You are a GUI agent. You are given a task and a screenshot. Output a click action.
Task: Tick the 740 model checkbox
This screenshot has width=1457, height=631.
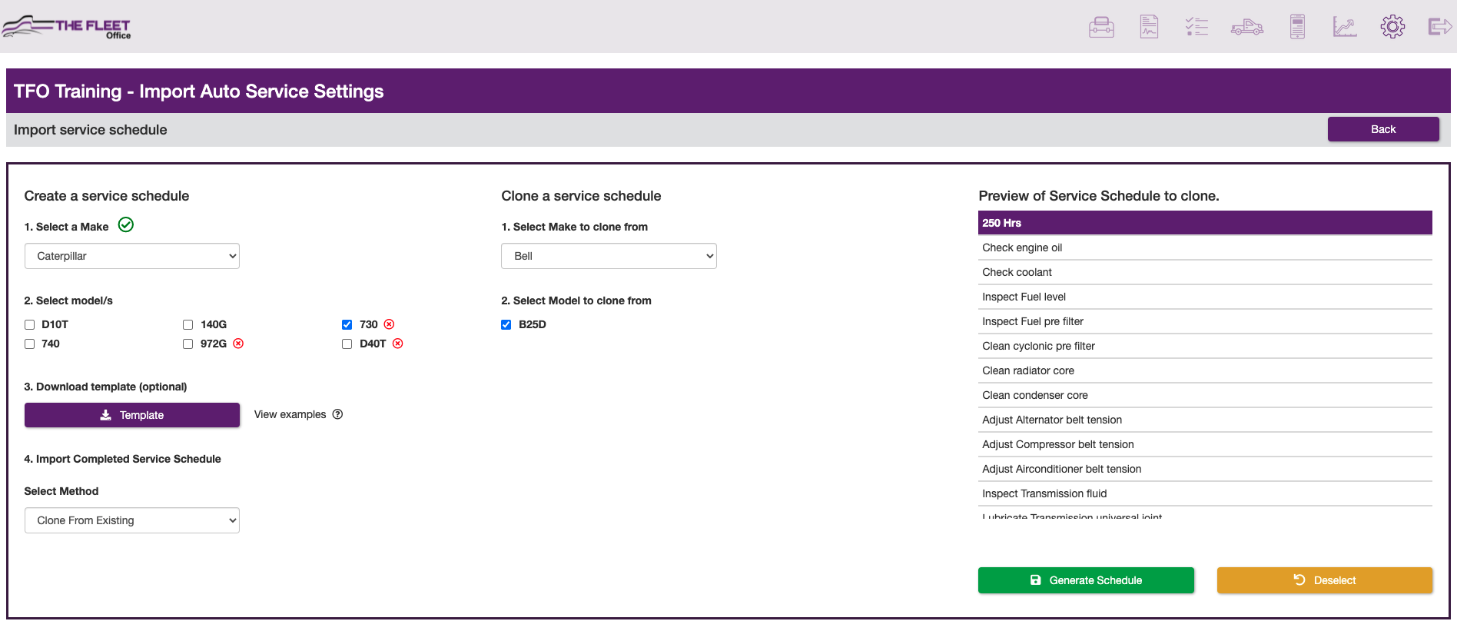pyautogui.click(x=29, y=344)
